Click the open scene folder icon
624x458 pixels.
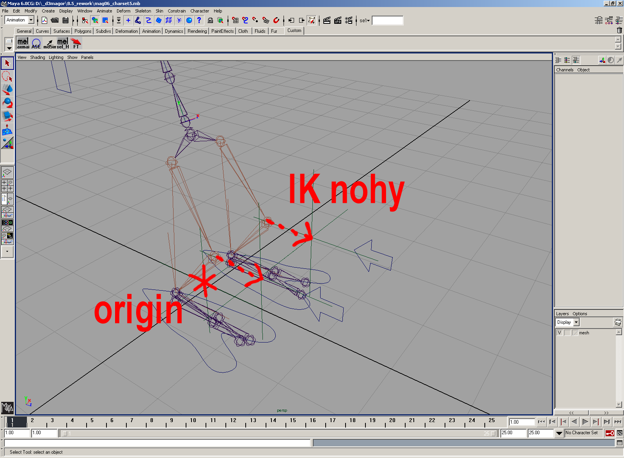tap(55, 20)
